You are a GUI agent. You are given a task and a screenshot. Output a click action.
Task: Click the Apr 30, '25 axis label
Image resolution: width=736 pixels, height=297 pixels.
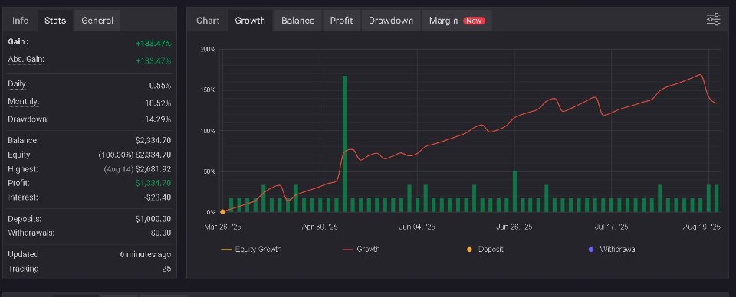coord(320,227)
